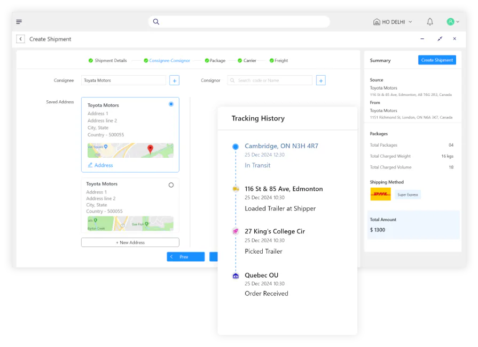Image resolution: width=478 pixels, height=347 pixels.
Task: Click the search magnifier icon in top bar
Action: tap(156, 22)
